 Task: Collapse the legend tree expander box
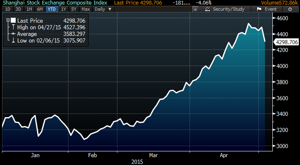click(x=8, y=20)
